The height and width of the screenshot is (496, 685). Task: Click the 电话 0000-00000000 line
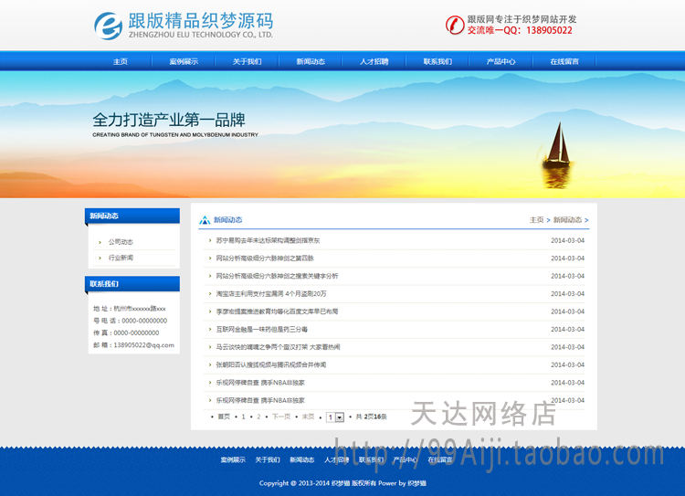[131, 321]
